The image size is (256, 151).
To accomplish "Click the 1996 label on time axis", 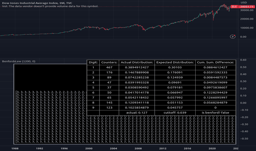I will 64,149.
